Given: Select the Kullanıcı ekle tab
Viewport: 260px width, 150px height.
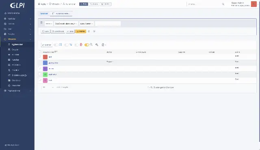Looking at the screenshot, I should [61, 13].
